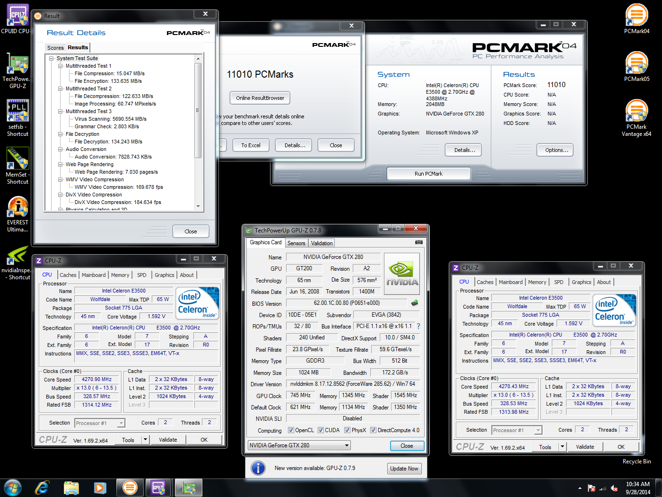Launch EVEREST Ultimate desktop icon
The height and width of the screenshot is (497, 662).
coord(17,213)
